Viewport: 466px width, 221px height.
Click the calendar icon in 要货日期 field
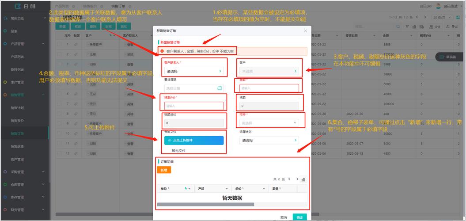[220, 88]
